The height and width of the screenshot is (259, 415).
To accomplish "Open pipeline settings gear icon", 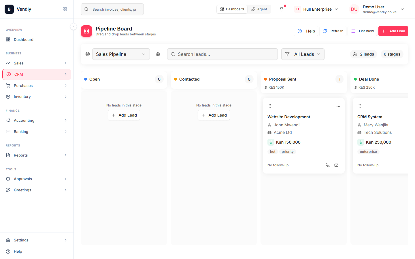I will 158,54.
